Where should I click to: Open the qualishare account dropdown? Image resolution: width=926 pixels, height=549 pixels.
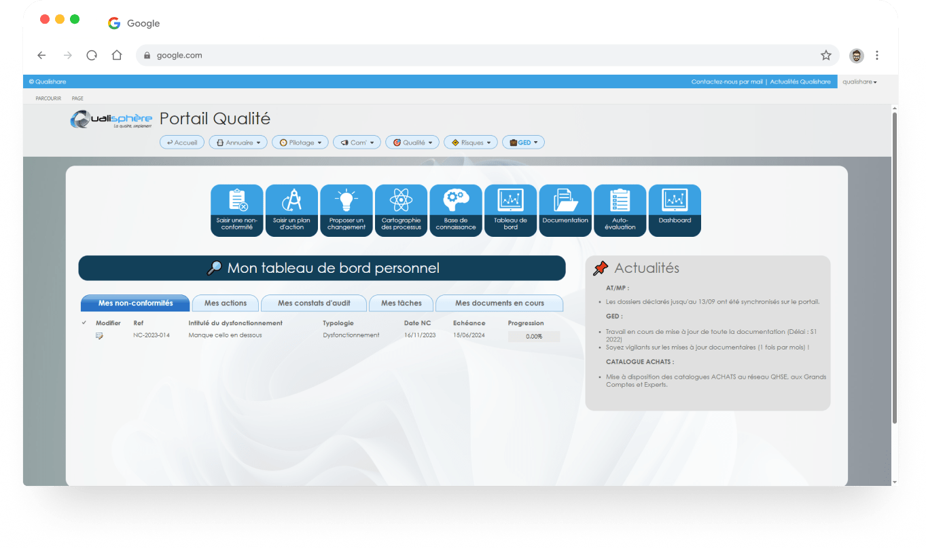click(859, 81)
